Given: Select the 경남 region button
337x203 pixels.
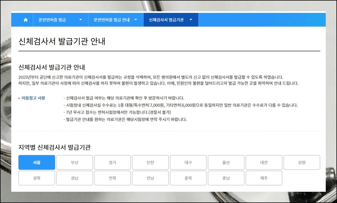Looking at the screenshot, I should pos(74,178).
